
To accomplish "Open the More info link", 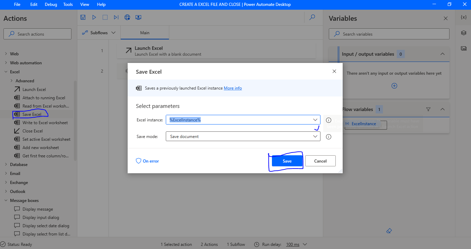I will coord(233,88).
